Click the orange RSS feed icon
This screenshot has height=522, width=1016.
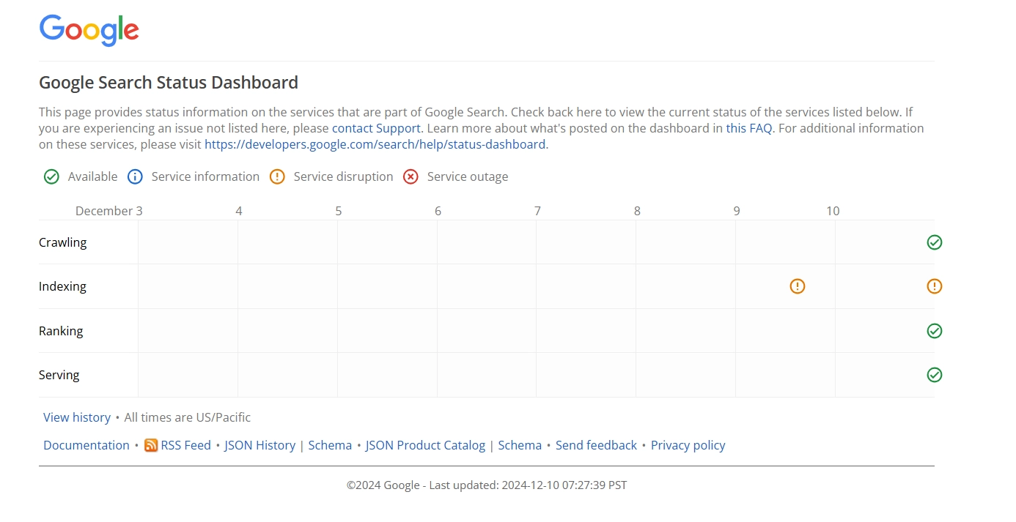pyautogui.click(x=151, y=445)
